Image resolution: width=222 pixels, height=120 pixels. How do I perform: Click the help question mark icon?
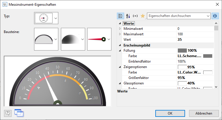point(8,113)
